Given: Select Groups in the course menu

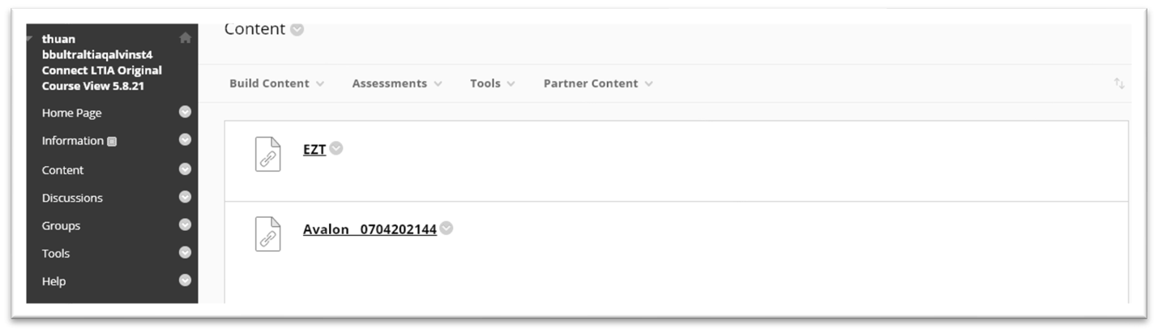Looking at the screenshot, I should pyautogui.click(x=61, y=225).
